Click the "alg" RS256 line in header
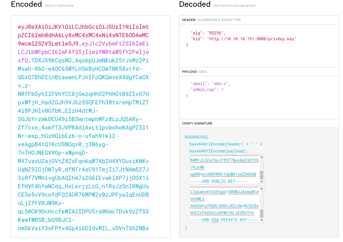 click(x=208, y=33)
